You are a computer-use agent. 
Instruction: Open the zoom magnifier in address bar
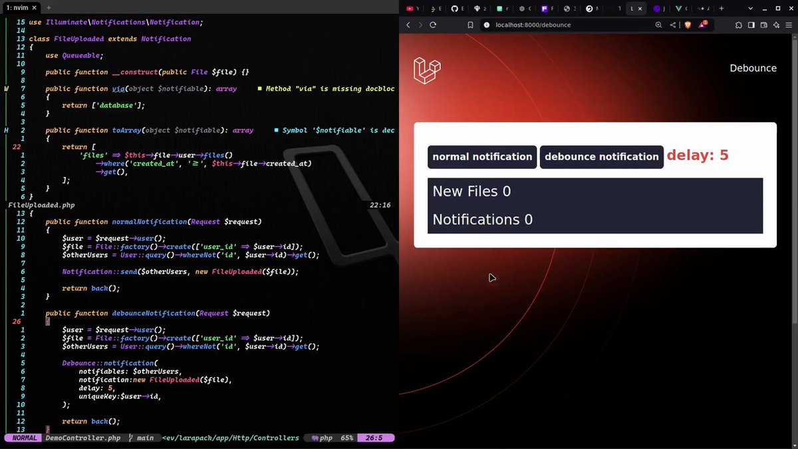(659, 25)
